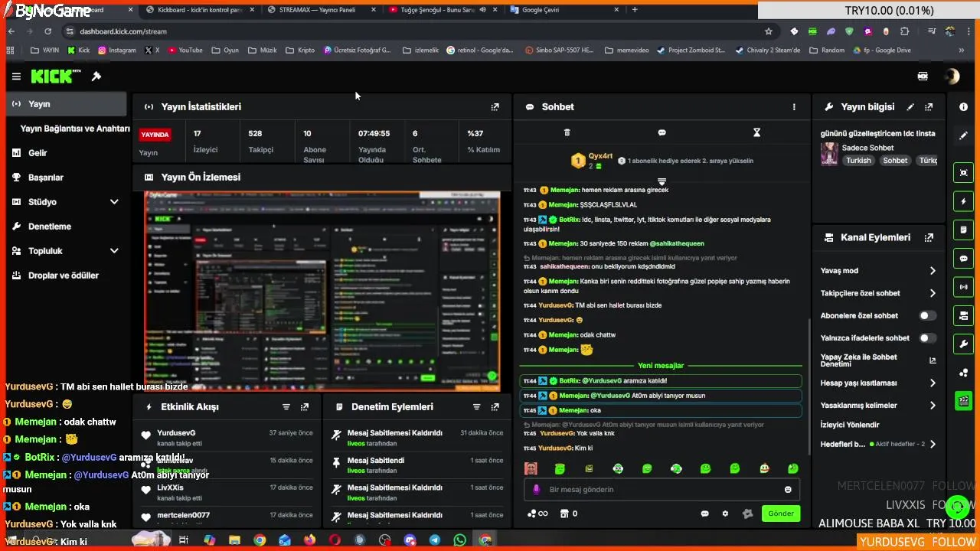
Task: Toggle Abonelere özel sohbet switch
Action: 927,315
